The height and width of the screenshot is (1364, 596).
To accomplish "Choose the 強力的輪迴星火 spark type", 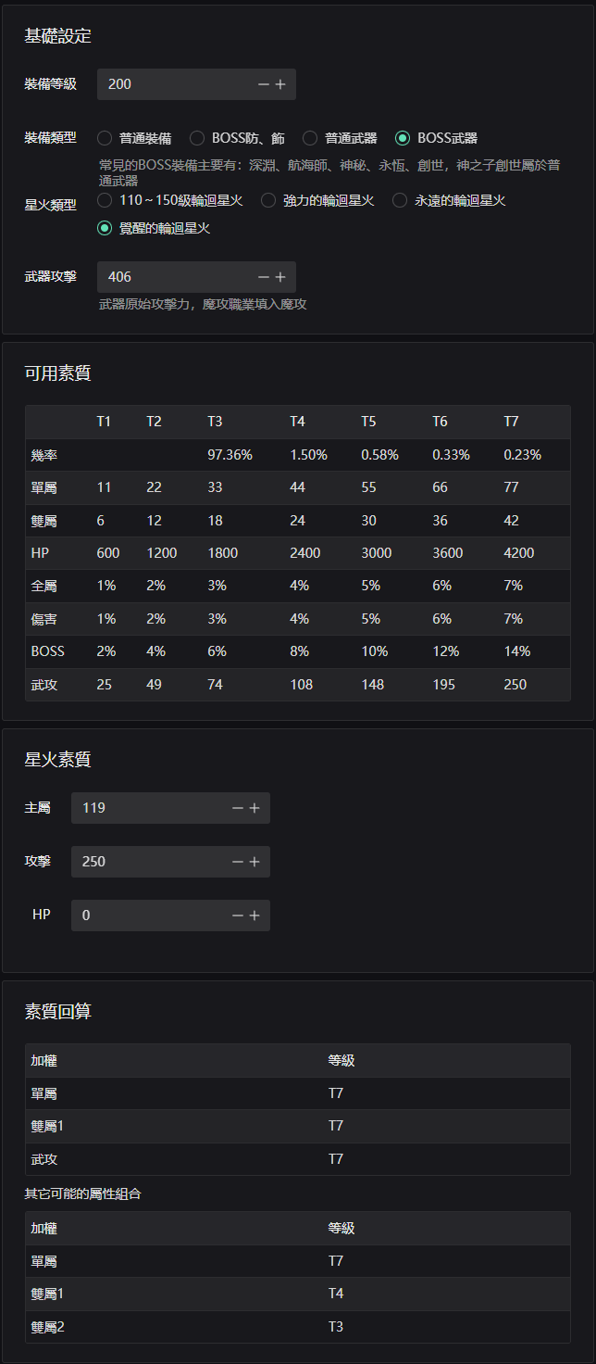I will coord(267,199).
